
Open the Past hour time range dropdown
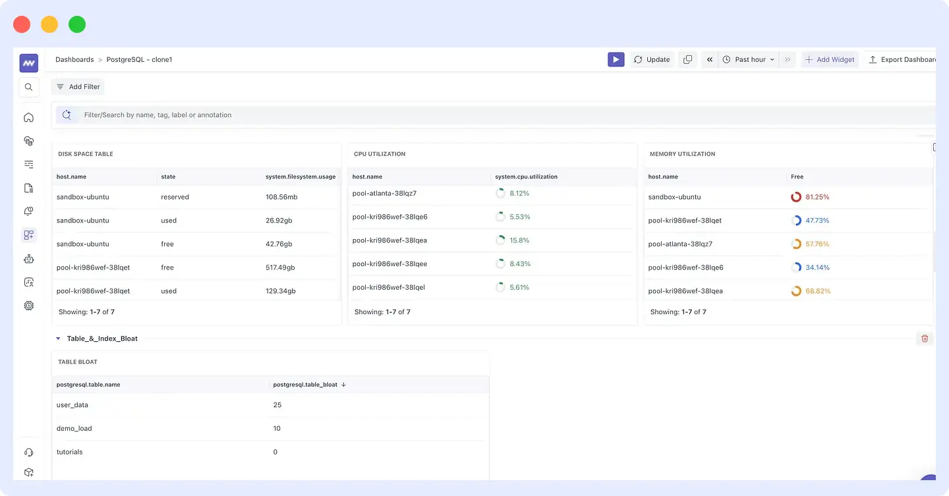(x=749, y=59)
